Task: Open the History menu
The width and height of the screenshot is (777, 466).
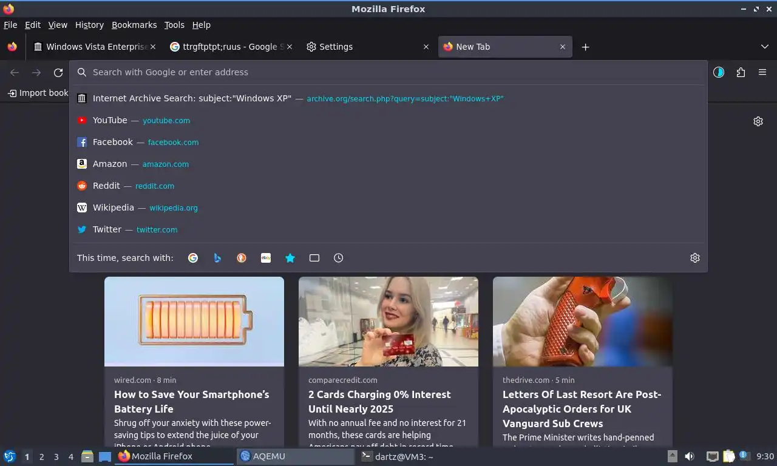Action: (89, 25)
